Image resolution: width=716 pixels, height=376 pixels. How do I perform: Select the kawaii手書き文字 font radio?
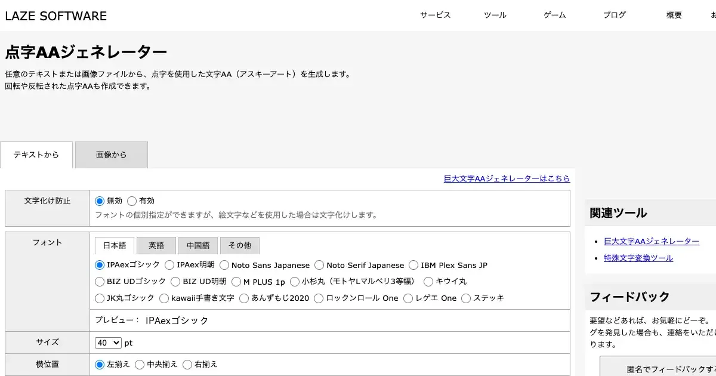(x=165, y=298)
